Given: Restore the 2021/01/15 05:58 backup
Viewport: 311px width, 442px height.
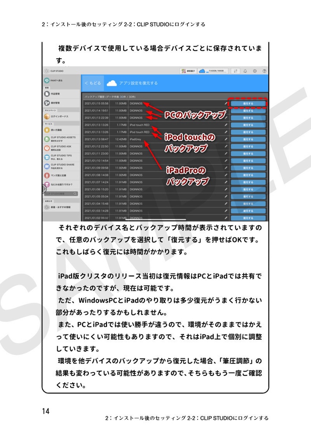Looking at the screenshot, I should [248, 104].
